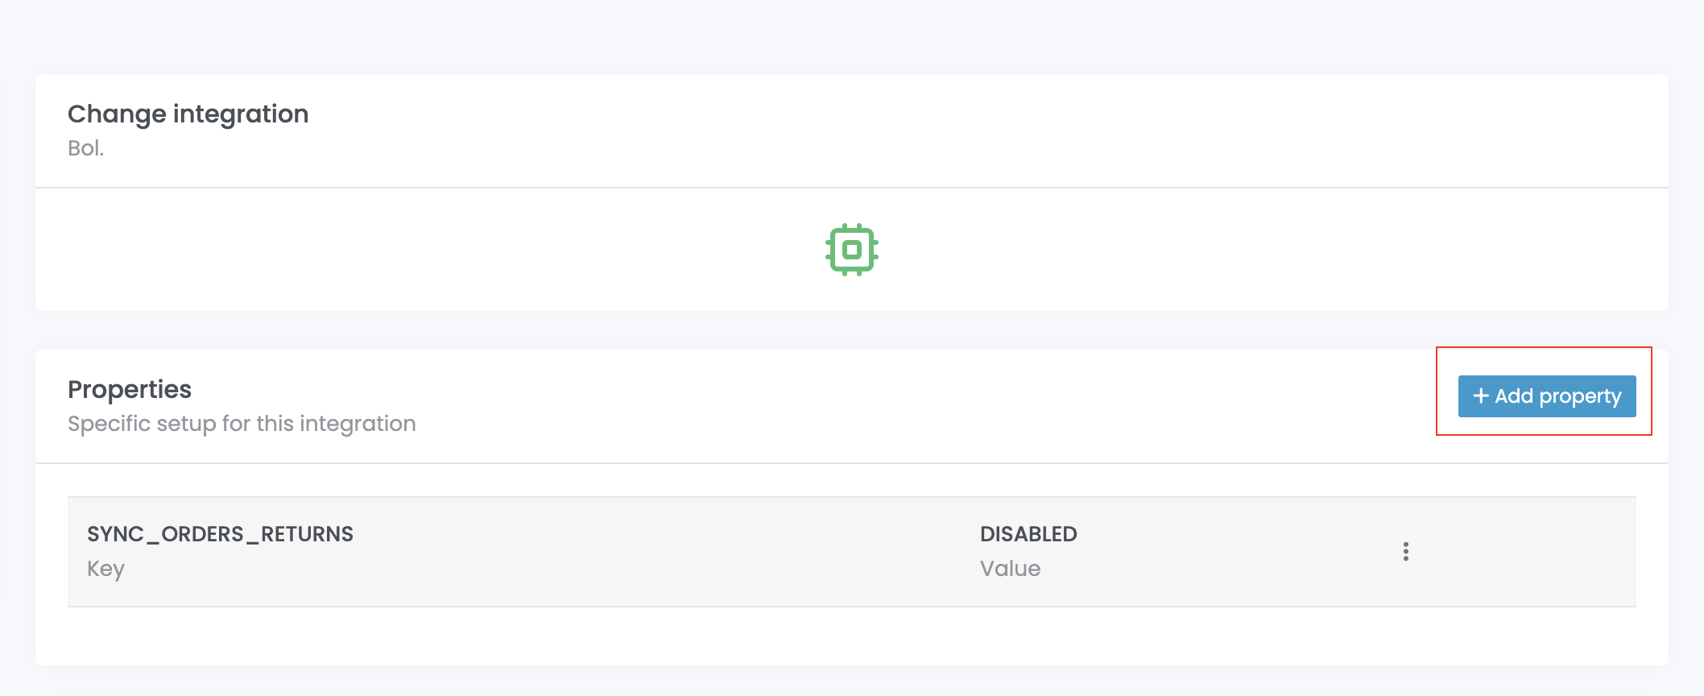
Task: Click the Change integration heading
Action: [x=188, y=114]
